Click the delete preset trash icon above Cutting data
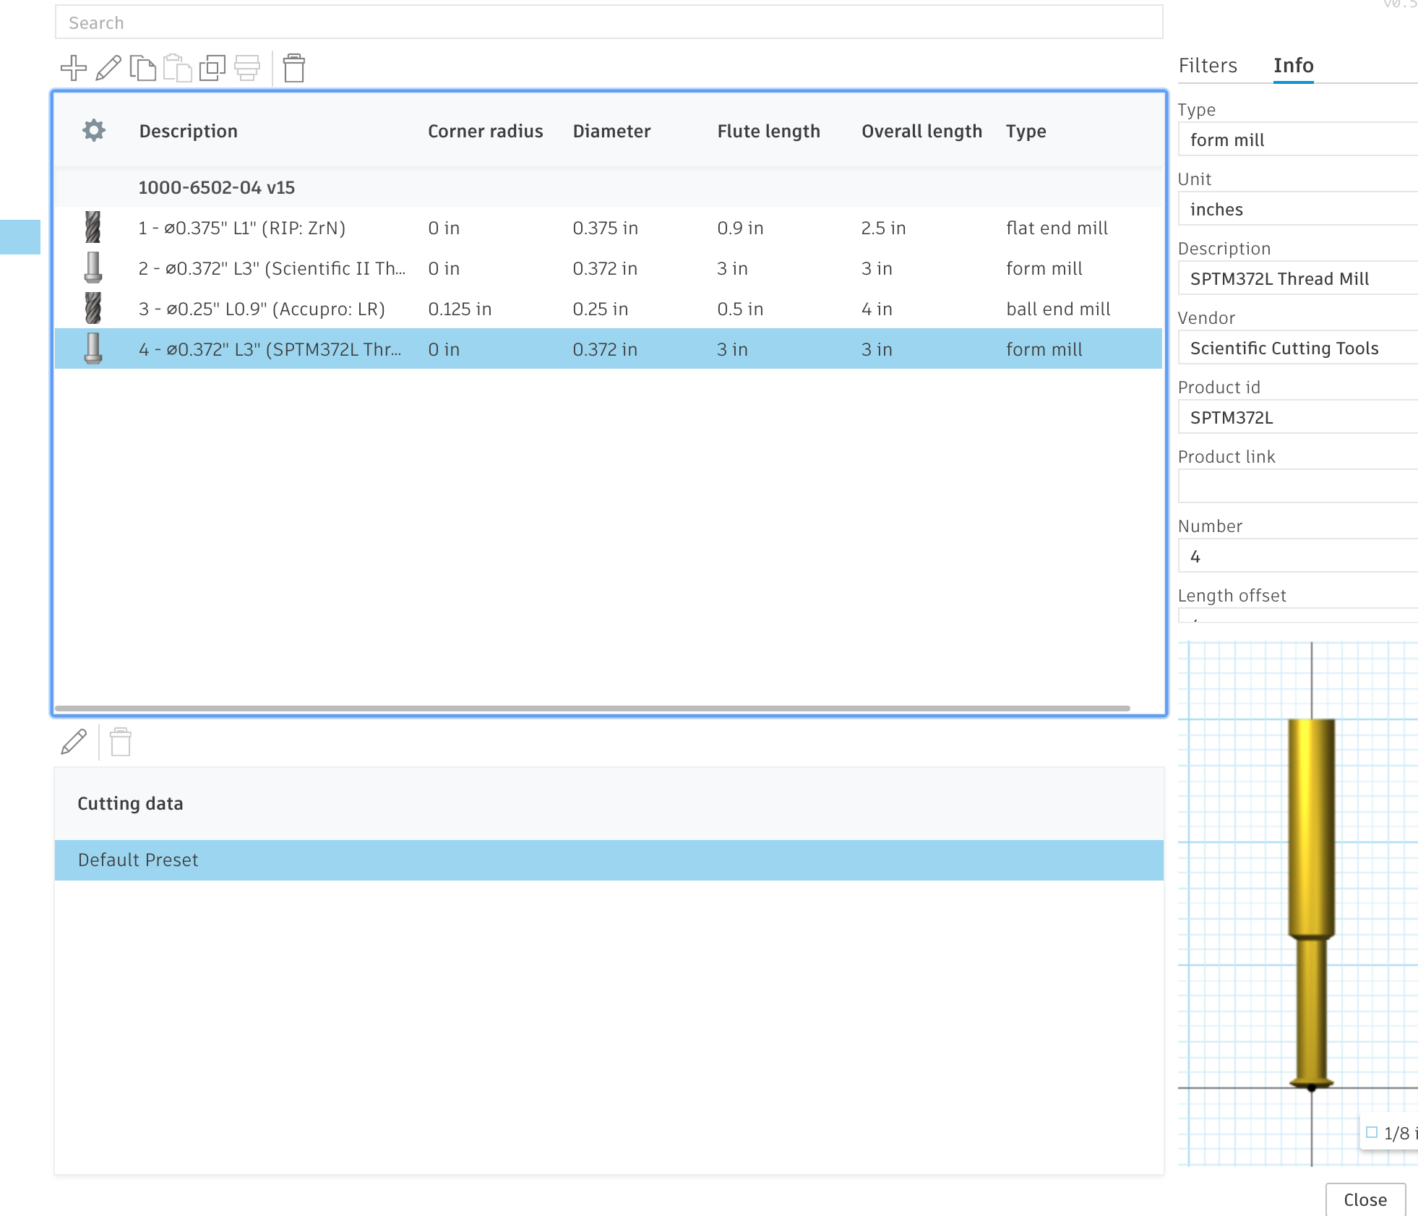This screenshot has width=1418, height=1216. point(121,742)
